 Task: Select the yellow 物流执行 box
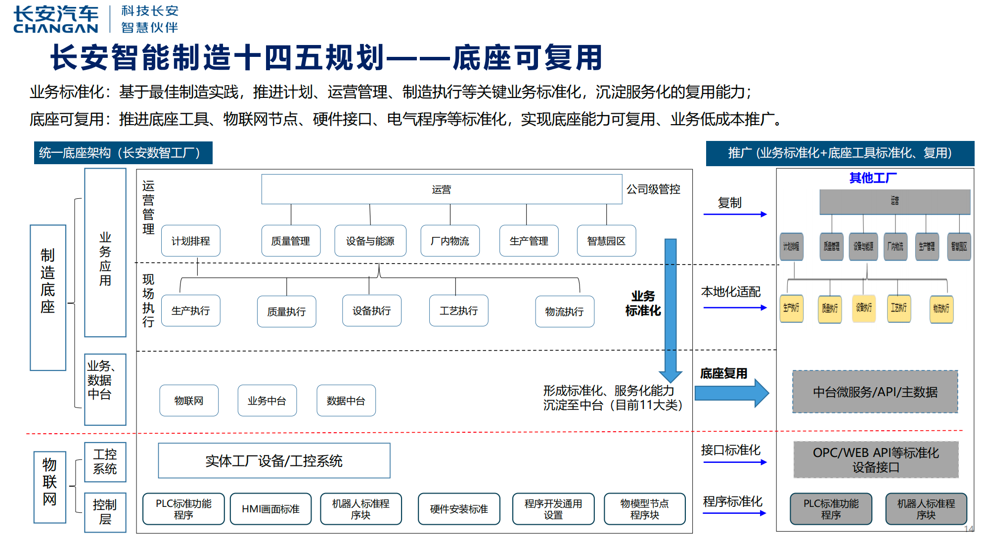(x=941, y=309)
